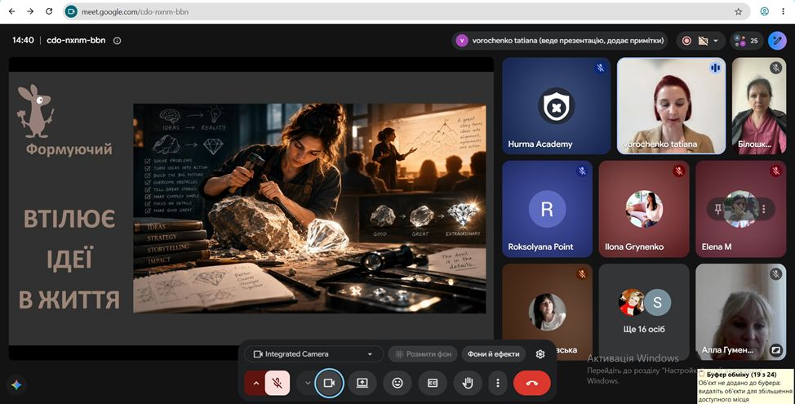Click meeting code cdo-nxnm-bbn
Image resolution: width=795 pixels, height=404 pixels.
76,40
